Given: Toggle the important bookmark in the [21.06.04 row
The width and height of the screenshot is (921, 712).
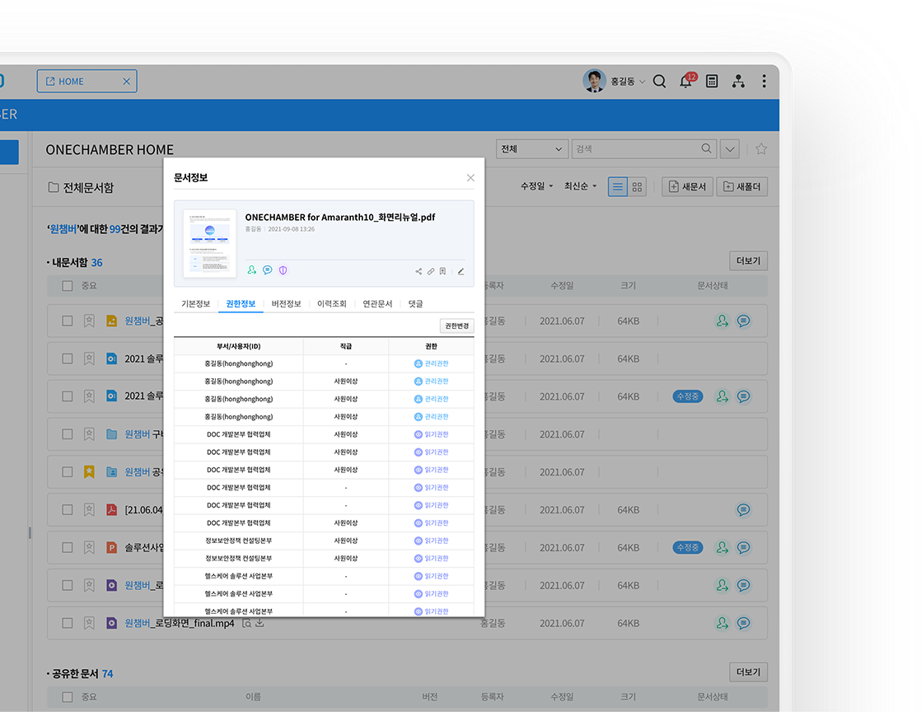Looking at the screenshot, I should tap(89, 510).
